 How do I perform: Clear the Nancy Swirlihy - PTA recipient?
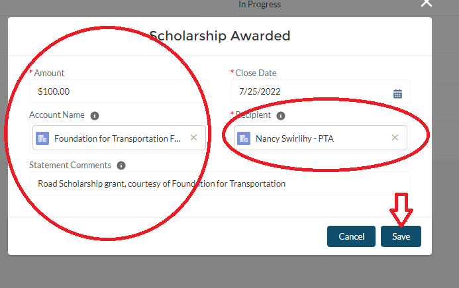click(x=395, y=138)
